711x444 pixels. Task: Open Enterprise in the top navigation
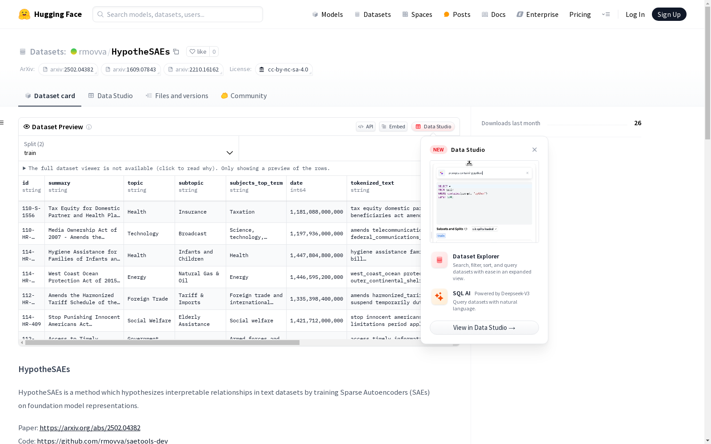pos(537,14)
